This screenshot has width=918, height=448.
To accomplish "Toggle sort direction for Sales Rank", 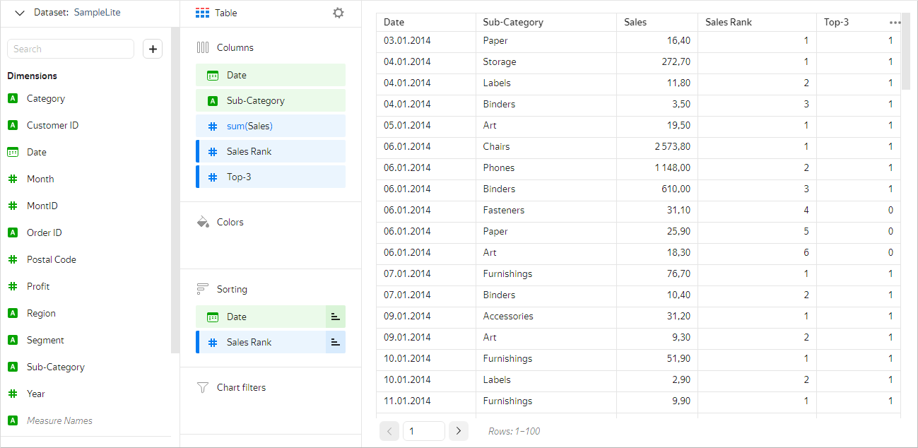I will click(x=335, y=342).
